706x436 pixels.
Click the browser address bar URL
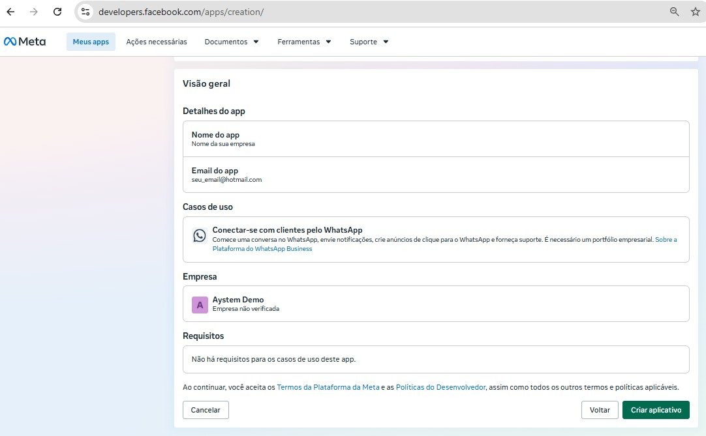[x=181, y=12]
